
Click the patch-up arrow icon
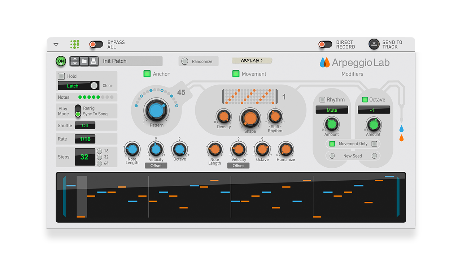(75, 59)
